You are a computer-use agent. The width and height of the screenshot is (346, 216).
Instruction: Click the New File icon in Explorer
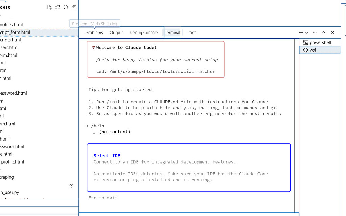coord(49,7)
